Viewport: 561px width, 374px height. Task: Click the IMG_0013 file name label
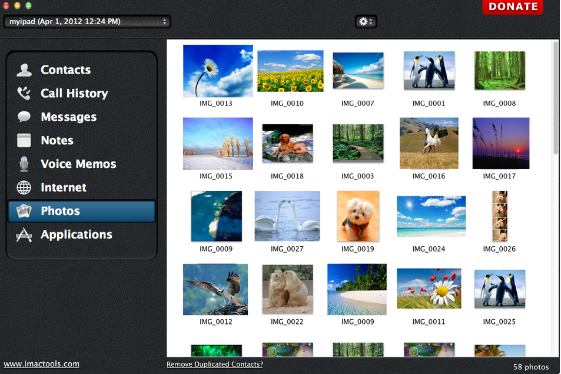click(x=215, y=104)
